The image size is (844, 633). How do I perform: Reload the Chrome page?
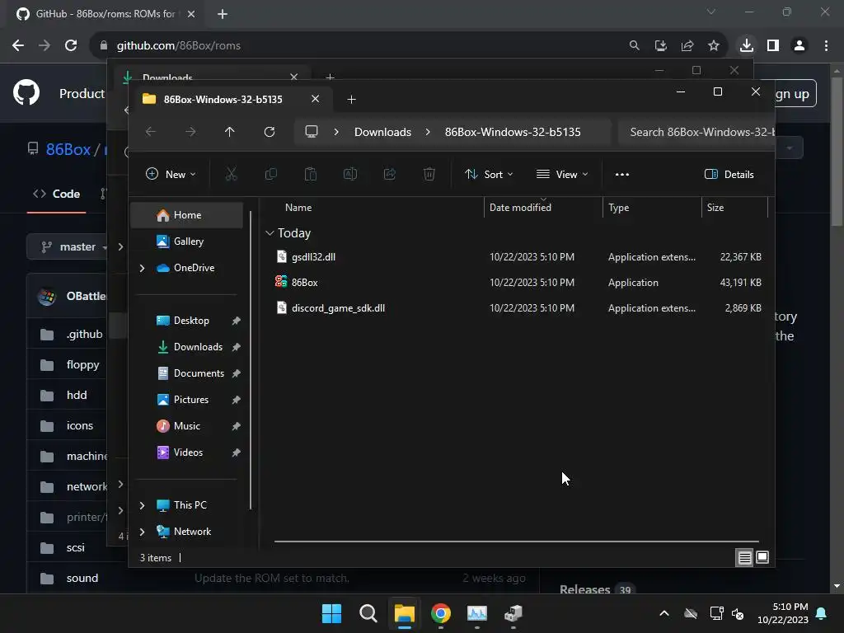71,46
